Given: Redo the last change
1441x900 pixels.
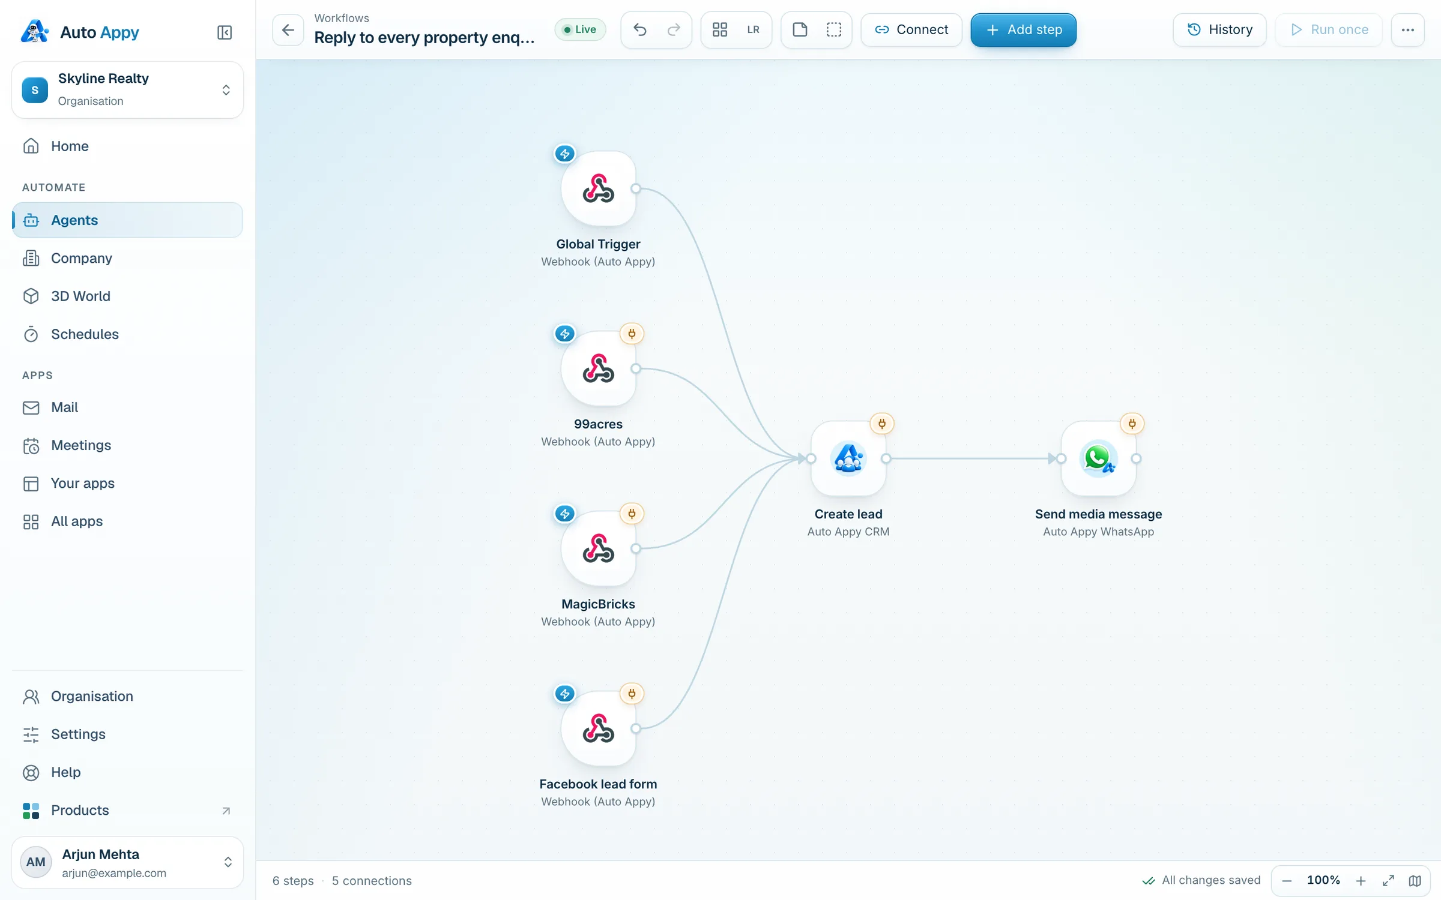Looking at the screenshot, I should [674, 29].
